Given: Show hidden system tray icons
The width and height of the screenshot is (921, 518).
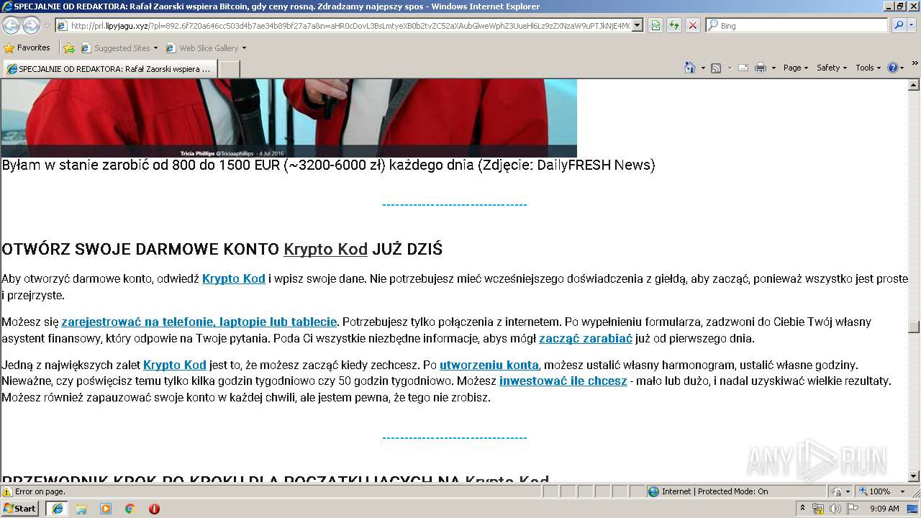Looking at the screenshot, I should click(x=802, y=509).
